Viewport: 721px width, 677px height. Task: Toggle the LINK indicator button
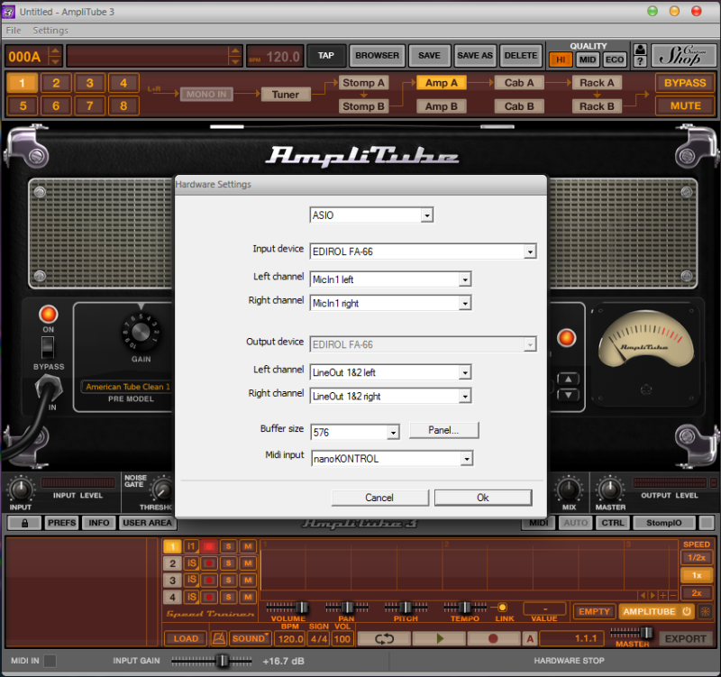tap(502, 608)
